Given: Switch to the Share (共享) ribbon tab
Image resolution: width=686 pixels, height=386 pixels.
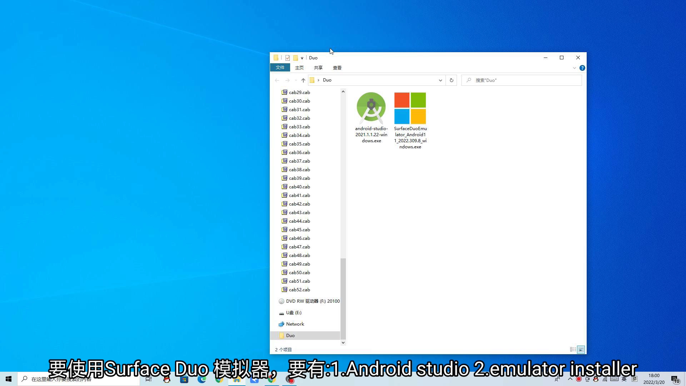Looking at the screenshot, I should tap(318, 68).
